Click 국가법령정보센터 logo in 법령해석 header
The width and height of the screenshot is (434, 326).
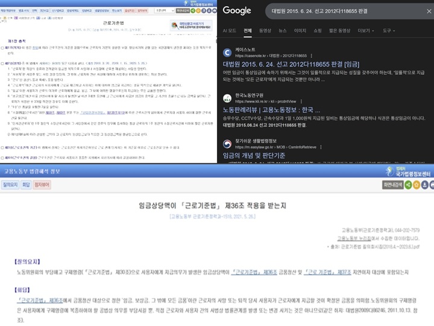click(409, 171)
